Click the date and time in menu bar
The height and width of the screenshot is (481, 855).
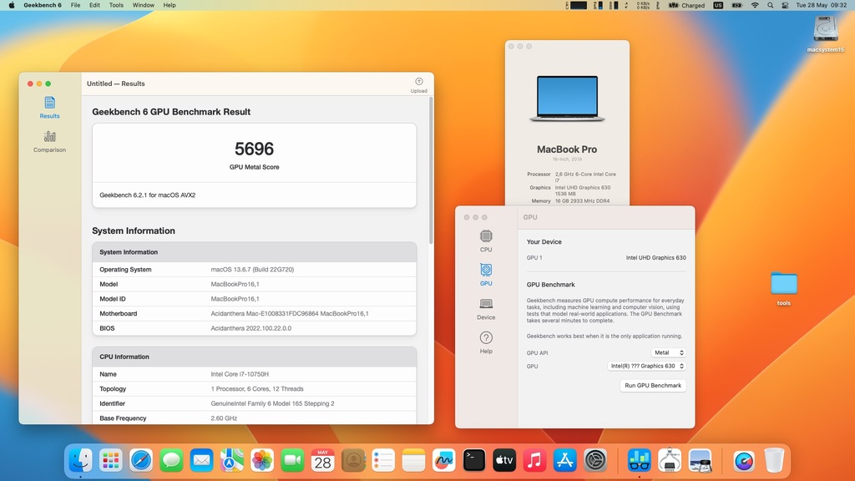pyautogui.click(x=822, y=5)
